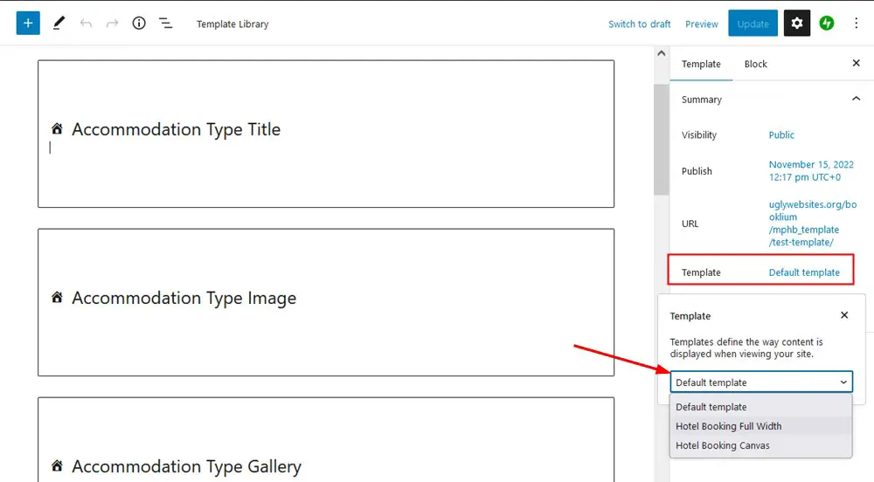Select the Accommodation Type Title block

(x=326, y=134)
